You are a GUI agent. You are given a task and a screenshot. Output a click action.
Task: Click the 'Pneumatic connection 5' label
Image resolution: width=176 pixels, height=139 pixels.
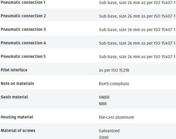23,56
